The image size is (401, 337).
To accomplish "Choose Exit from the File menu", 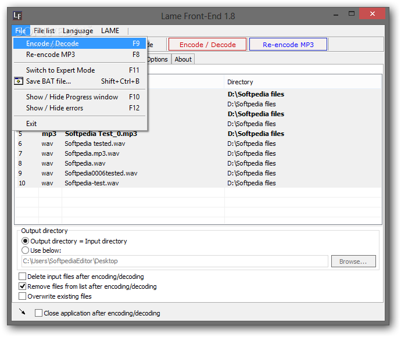I will point(80,124).
